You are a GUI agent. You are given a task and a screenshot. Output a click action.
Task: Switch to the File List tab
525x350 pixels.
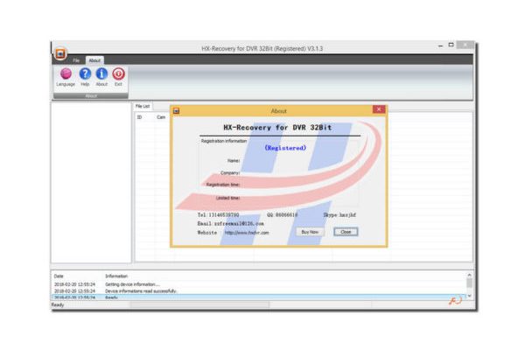point(142,106)
